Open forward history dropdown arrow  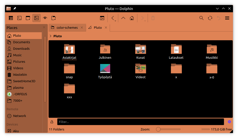click(x=145, y=21)
